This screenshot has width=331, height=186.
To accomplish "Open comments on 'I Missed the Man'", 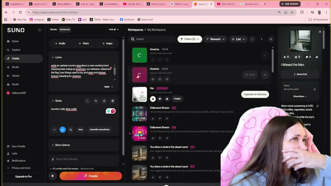I will [x=308, y=57].
